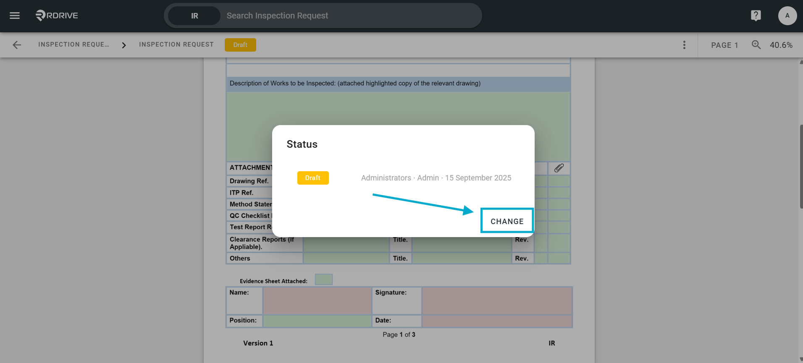Click the 'Page 1 of 3' footer text
This screenshot has height=363, width=803.
399,334
